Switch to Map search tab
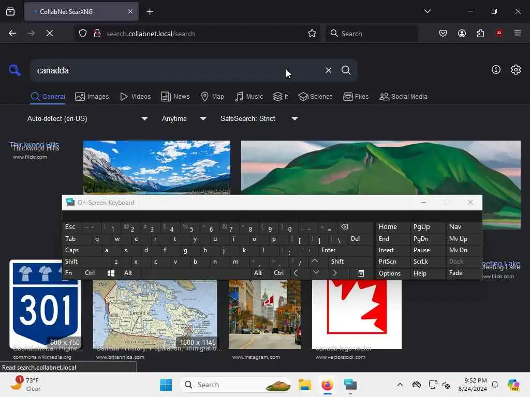The height and width of the screenshot is (397, 530). pyautogui.click(x=212, y=97)
